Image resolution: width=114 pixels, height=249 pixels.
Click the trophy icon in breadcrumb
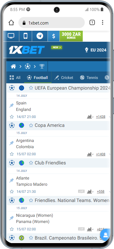tap(42, 66)
